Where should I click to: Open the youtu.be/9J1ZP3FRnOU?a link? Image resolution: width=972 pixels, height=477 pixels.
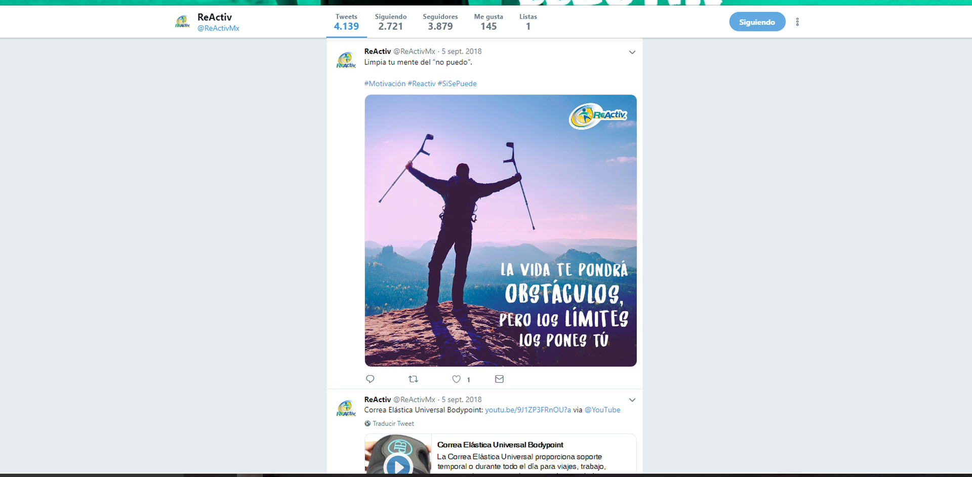click(x=528, y=410)
